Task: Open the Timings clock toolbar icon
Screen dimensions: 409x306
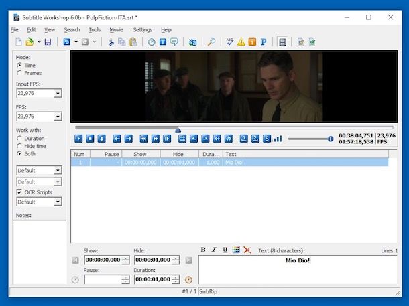Action: tap(152, 42)
